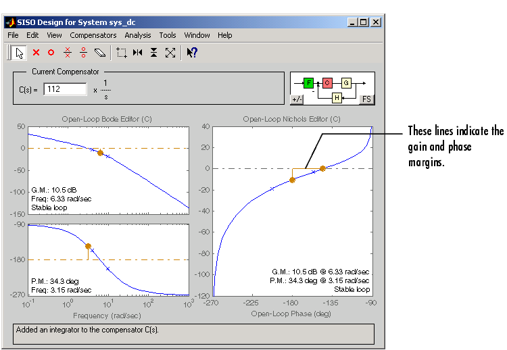Click the vertical zoom tool
This screenshot has width=507, height=350.
click(154, 52)
